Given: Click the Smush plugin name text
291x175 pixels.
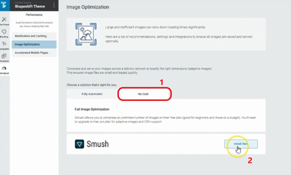Looking at the screenshot, I should [x=98, y=144].
